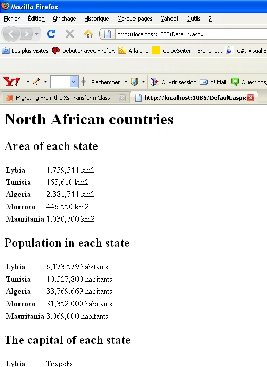267x367 pixels.
Task: Open the Historique menu
Action: tap(97, 19)
